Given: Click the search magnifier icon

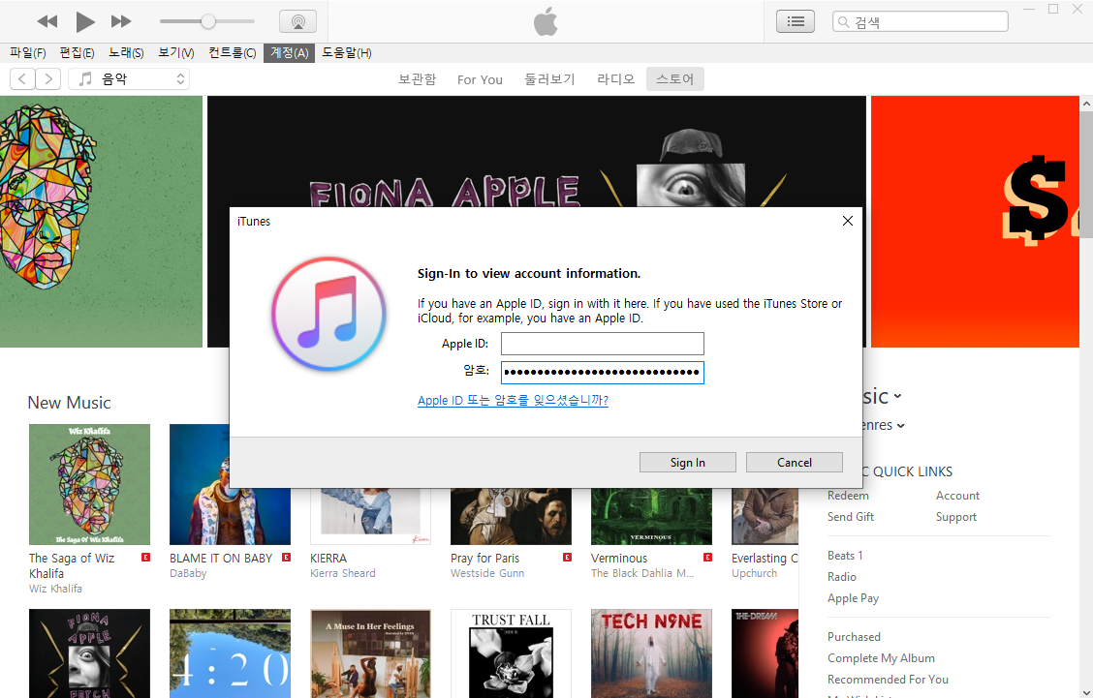Looking at the screenshot, I should pyautogui.click(x=843, y=21).
